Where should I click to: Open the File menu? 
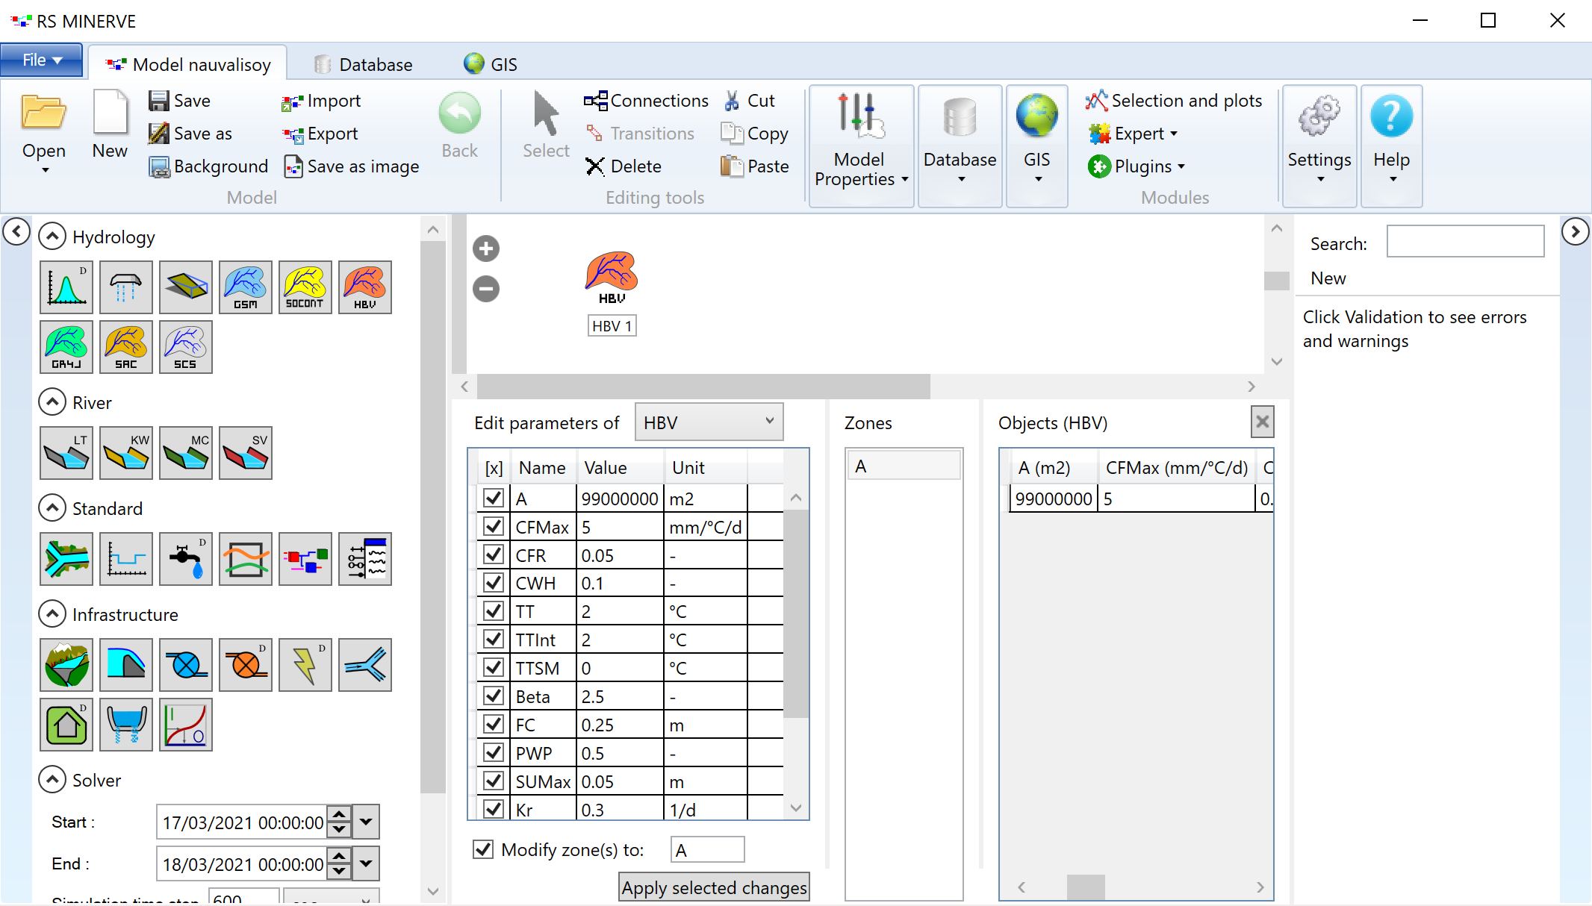(41, 60)
